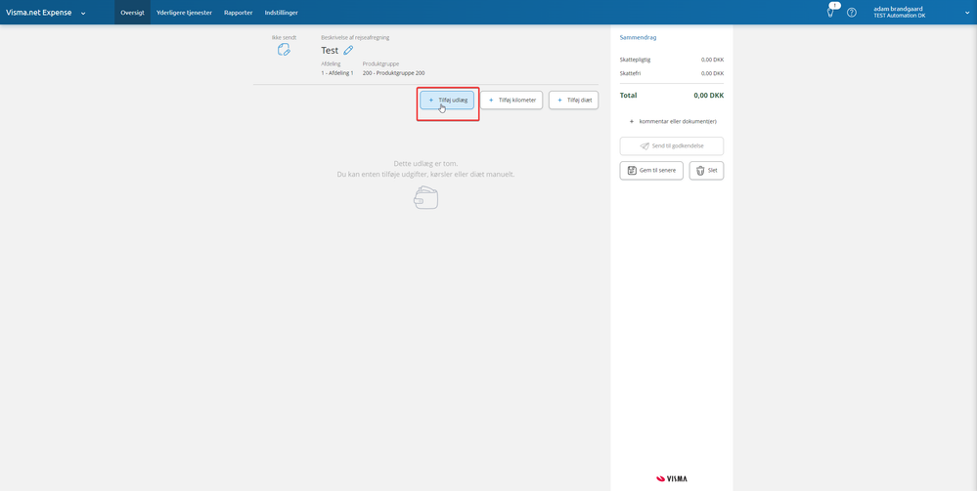
Task: Click the Visma logo at the bottom
Action: (x=672, y=478)
